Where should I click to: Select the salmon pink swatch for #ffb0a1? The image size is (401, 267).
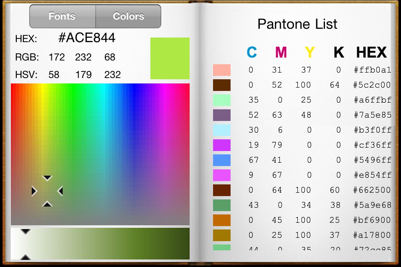(222, 70)
